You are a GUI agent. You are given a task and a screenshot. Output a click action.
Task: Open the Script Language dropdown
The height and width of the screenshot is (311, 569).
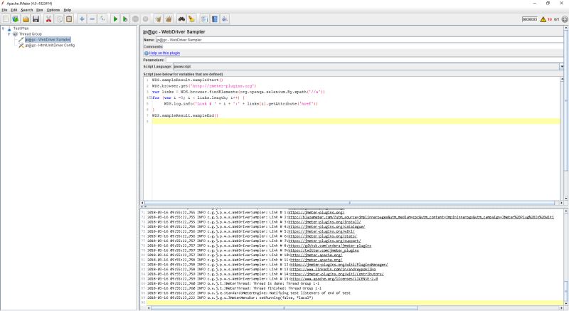point(561,67)
